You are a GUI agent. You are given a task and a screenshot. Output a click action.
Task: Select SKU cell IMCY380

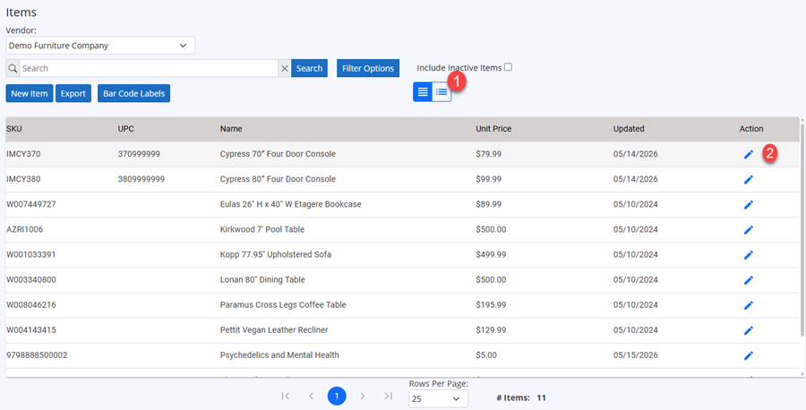[23, 179]
